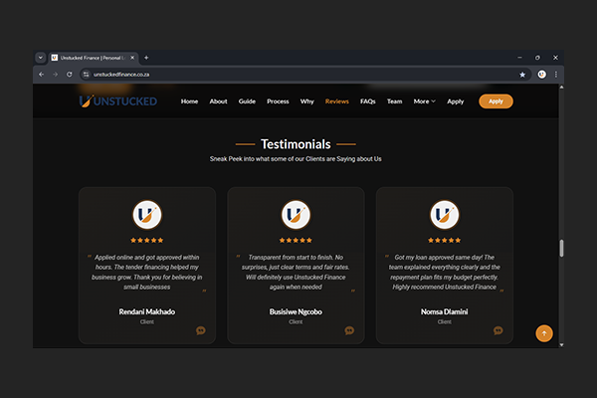Screen dimensions: 597x398
Task: Click the 'Got my loan approved same day' testimonial text
Action: (445, 272)
